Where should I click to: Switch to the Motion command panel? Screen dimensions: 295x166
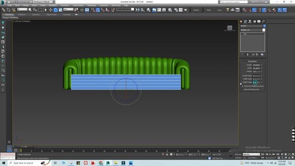254,22
